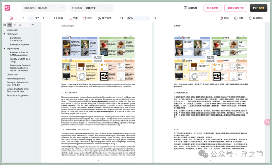This screenshot has height=165, width=272.
Task: Click the translated Figure 2 image
Action: point(211,59)
